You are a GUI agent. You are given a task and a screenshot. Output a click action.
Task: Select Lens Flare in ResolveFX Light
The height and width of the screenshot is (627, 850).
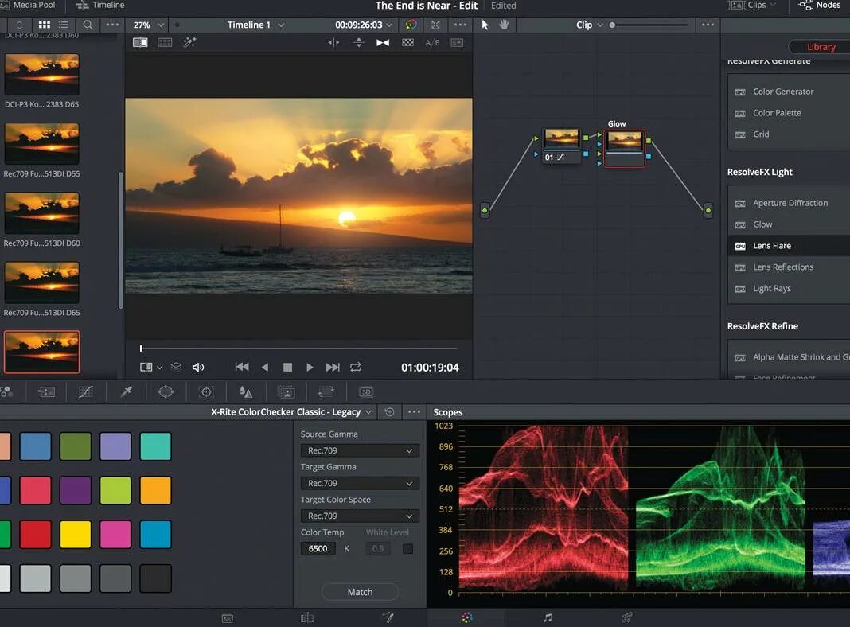tap(771, 246)
